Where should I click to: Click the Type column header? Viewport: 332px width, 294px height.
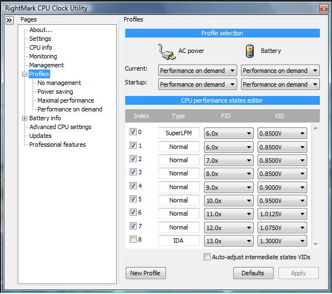[178, 116]
